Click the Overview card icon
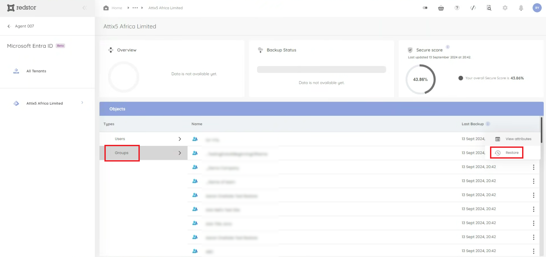Viewport: 546px width, 257px height. pos(111,50)
